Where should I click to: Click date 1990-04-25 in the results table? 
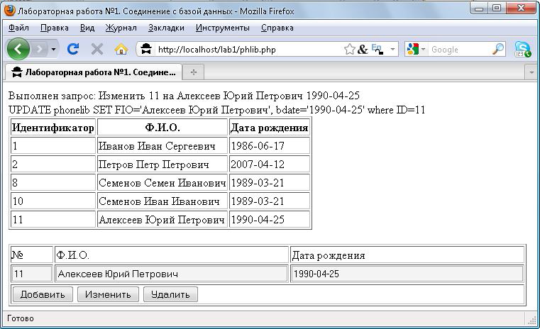pos(270,220)
